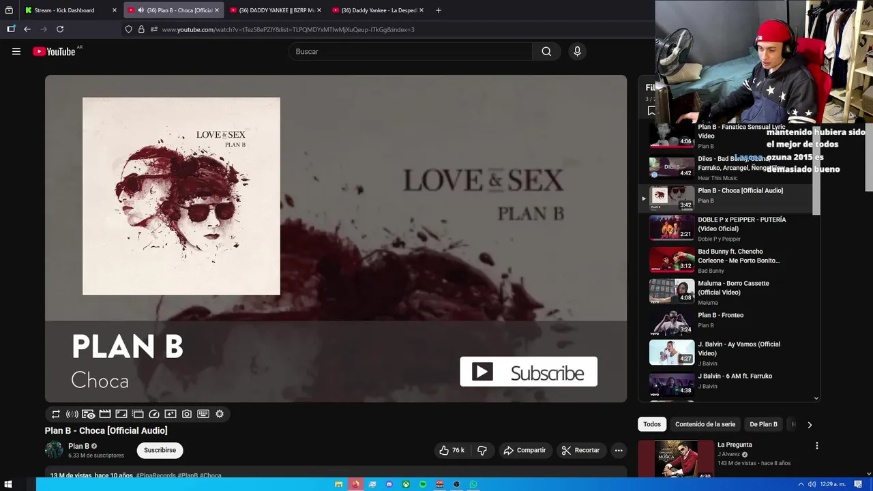Click the Compartir share button
873x491 pixels.
tap(524, 450)
